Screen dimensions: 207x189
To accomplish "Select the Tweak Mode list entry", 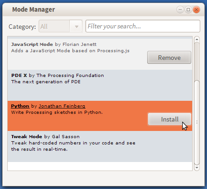I will pos(100,147).
